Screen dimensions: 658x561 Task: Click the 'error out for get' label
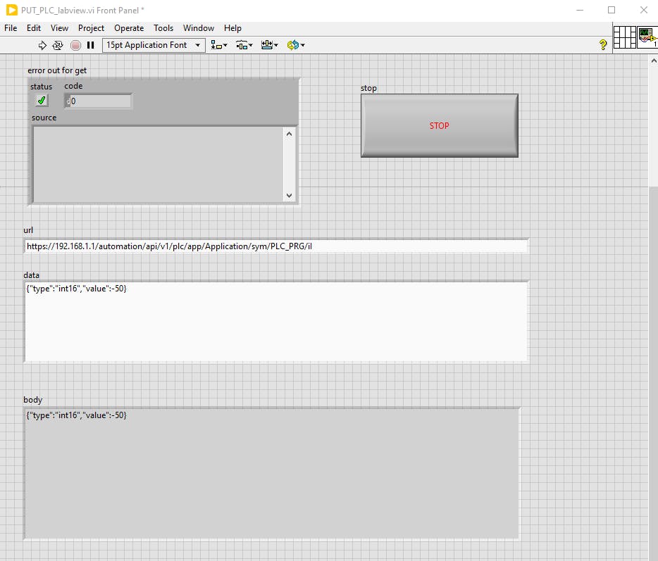pos(57,70)
